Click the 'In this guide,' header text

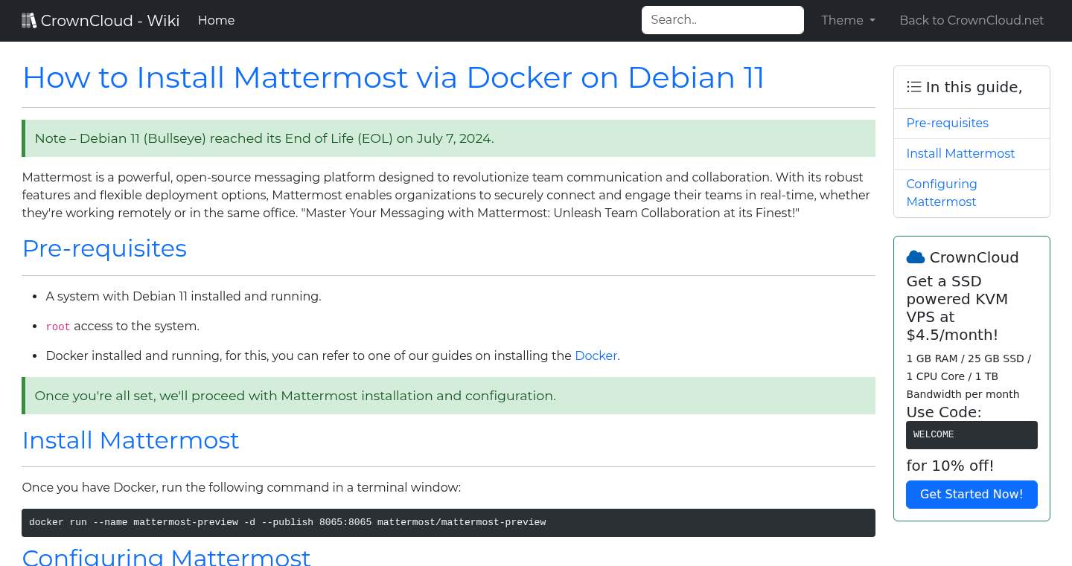point(974,87)
